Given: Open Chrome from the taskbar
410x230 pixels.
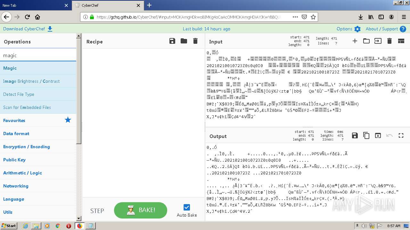Looking at the screenshot, I should tap(58, 226).
